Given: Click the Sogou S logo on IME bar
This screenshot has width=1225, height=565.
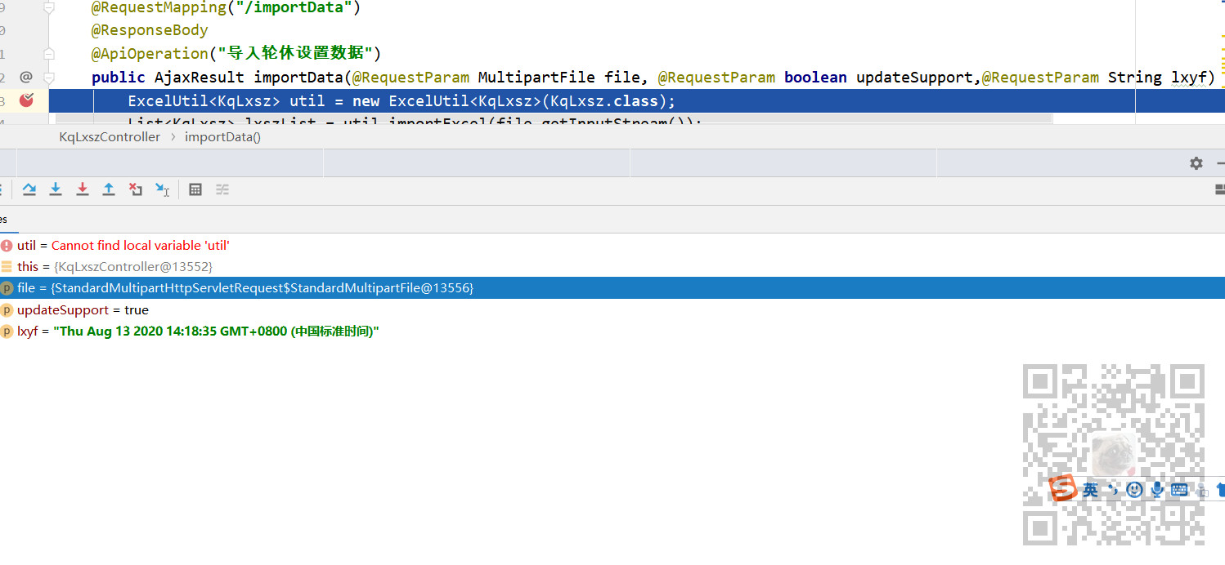Looking at the screenshot, I should 1063,488.
